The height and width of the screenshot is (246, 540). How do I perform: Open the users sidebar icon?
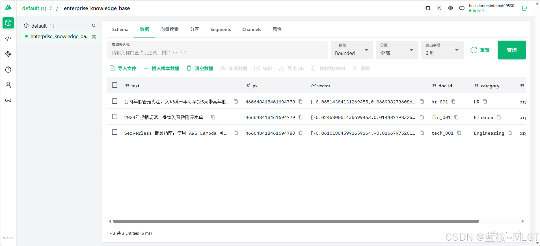8,85
